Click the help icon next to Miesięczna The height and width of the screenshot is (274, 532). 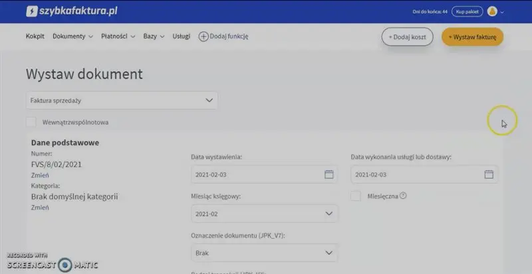(403, 196)
